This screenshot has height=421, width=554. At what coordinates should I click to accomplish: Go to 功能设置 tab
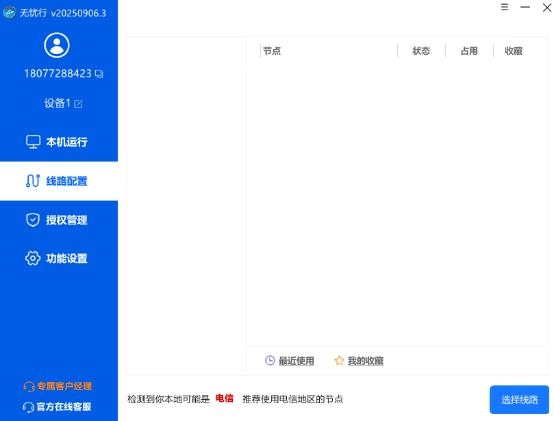[x=59, y=259]
